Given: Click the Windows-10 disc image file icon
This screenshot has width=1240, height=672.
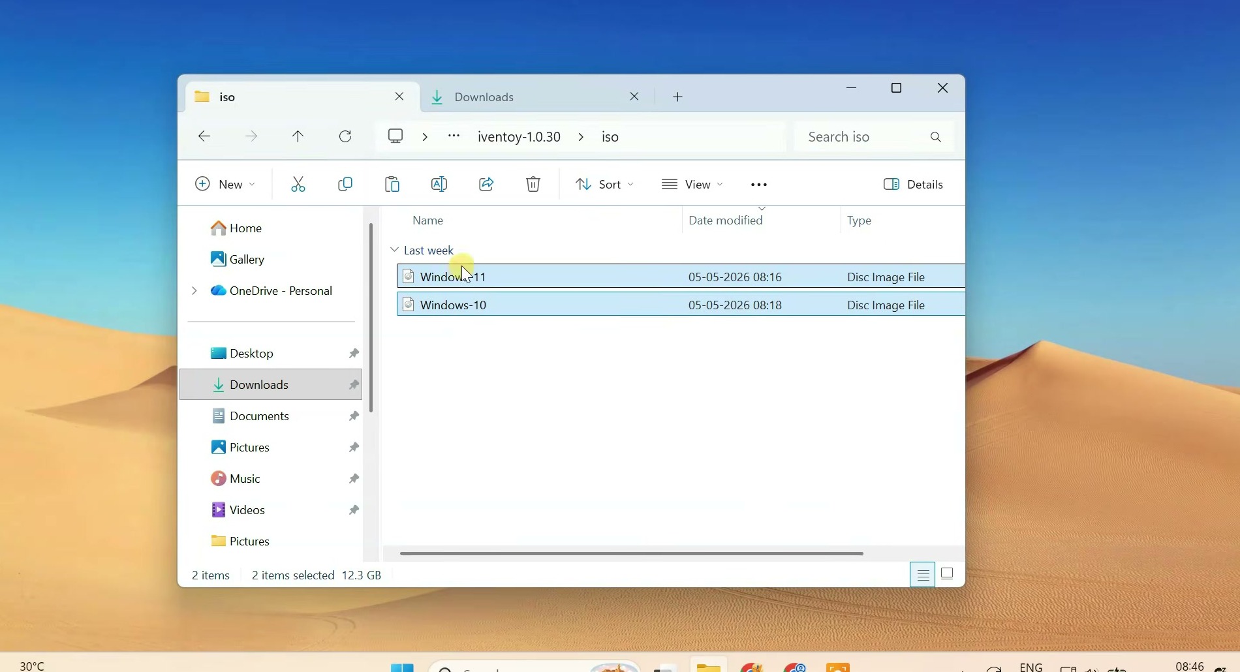Looking at the screenshot, I should pyautogui.click(x=409, y=304).
